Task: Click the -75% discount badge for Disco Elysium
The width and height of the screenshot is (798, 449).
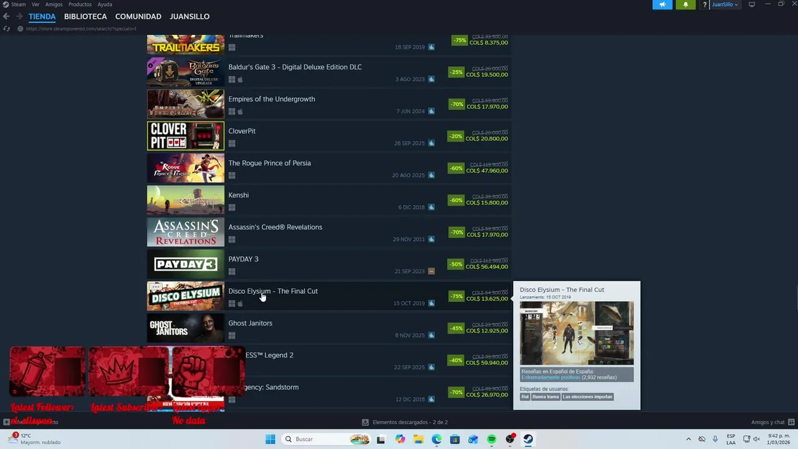Action: (x=457, y=296)
